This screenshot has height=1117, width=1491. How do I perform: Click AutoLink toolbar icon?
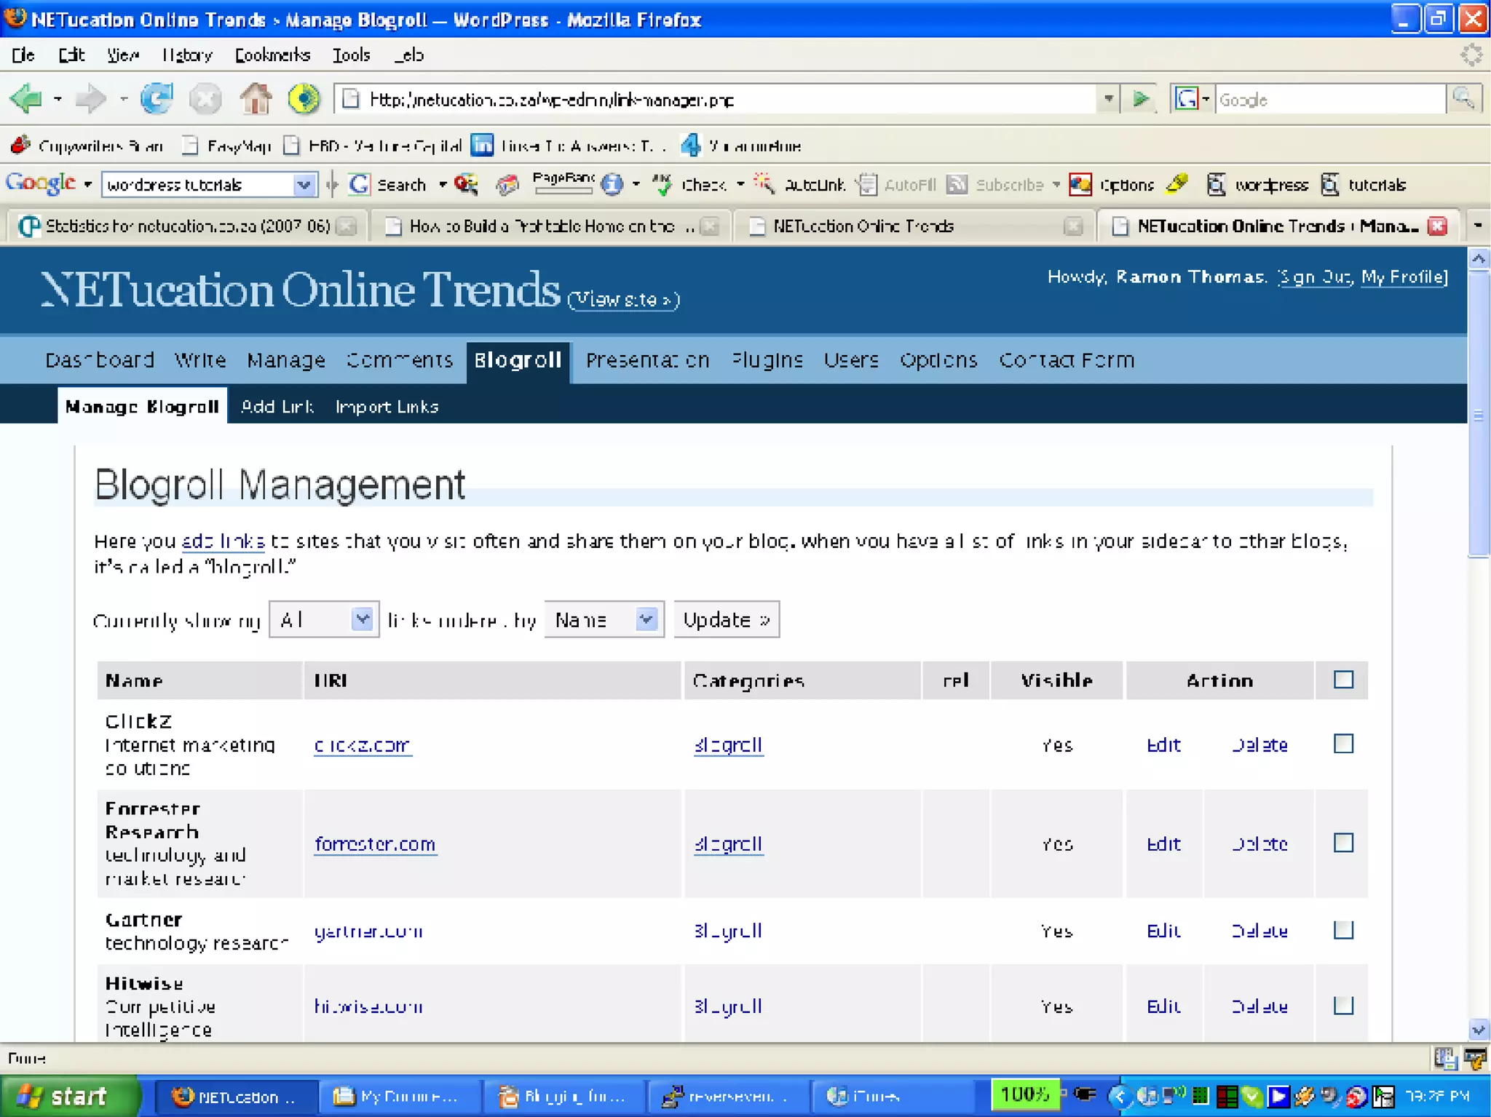tap(764, 185)
